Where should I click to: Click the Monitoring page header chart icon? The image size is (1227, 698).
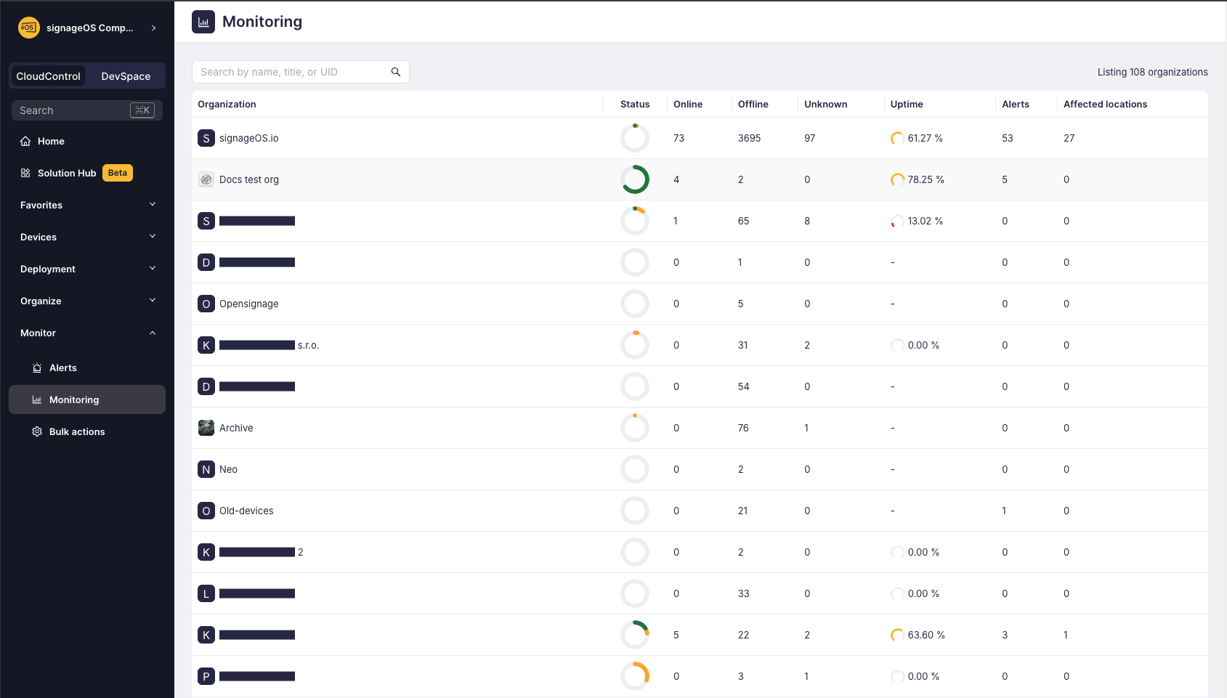203,22
